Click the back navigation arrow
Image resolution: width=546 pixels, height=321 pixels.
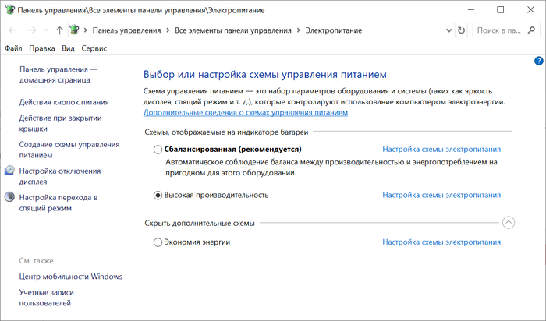point(12,30)
